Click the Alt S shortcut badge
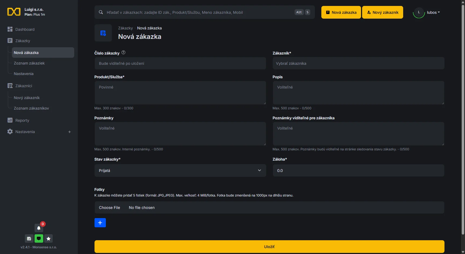Image resolution: width=465 pixels, height=254 pixels. (x=302, y=12)
